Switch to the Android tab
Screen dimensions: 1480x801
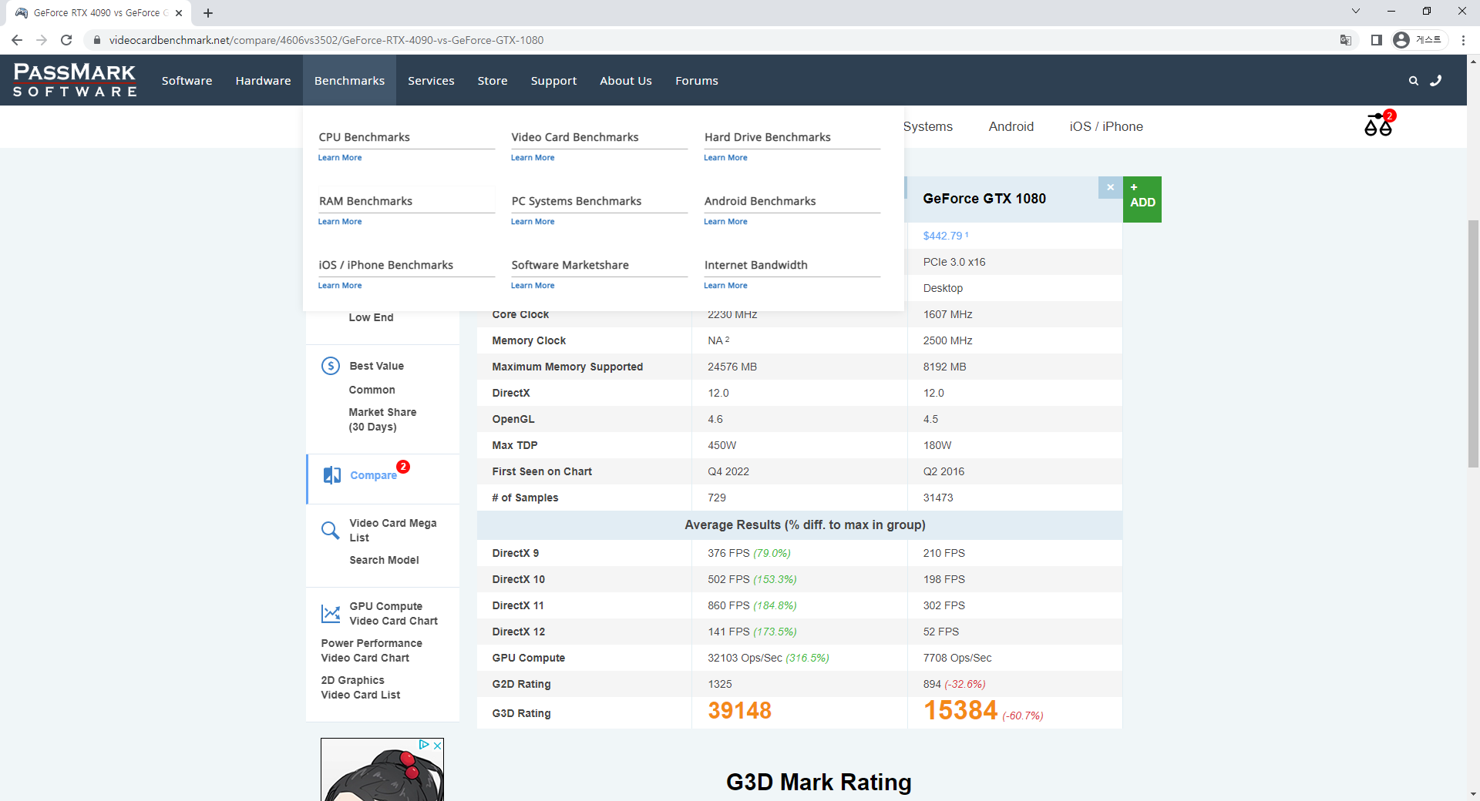[1011, 126]
